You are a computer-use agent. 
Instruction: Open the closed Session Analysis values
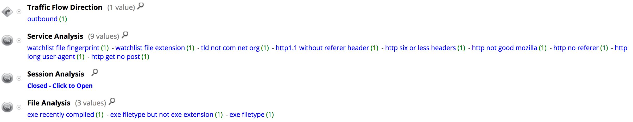point(60,86)
